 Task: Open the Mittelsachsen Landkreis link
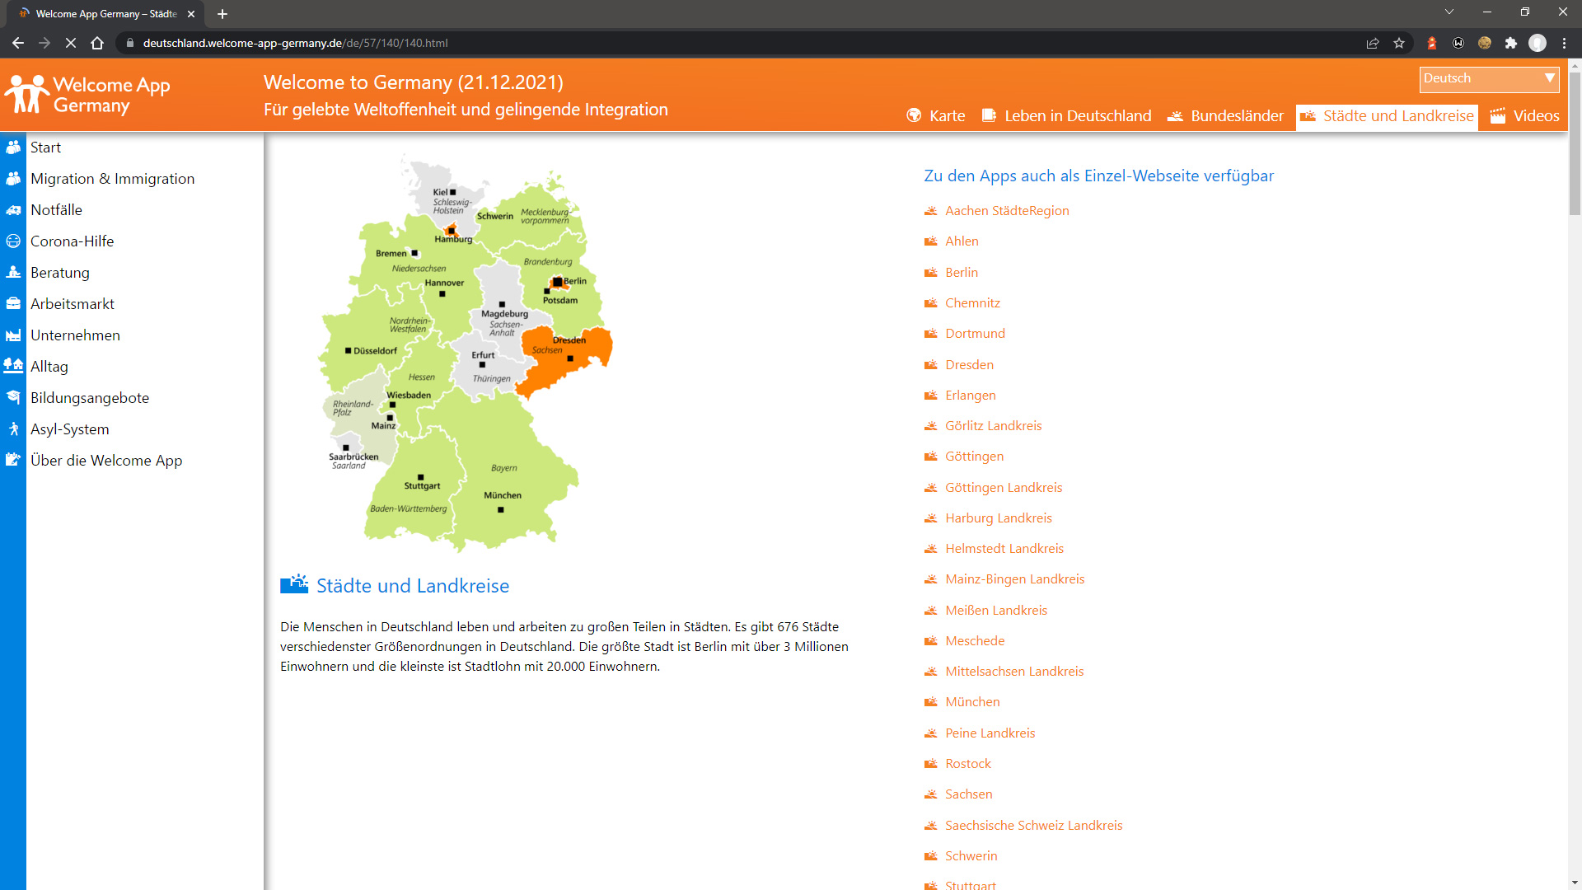[x=1014, y=672]
